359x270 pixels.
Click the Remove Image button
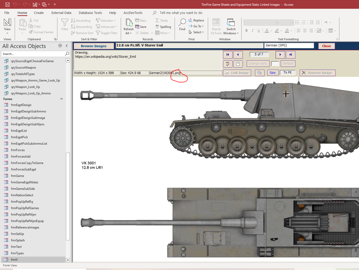tap(318, 73)
